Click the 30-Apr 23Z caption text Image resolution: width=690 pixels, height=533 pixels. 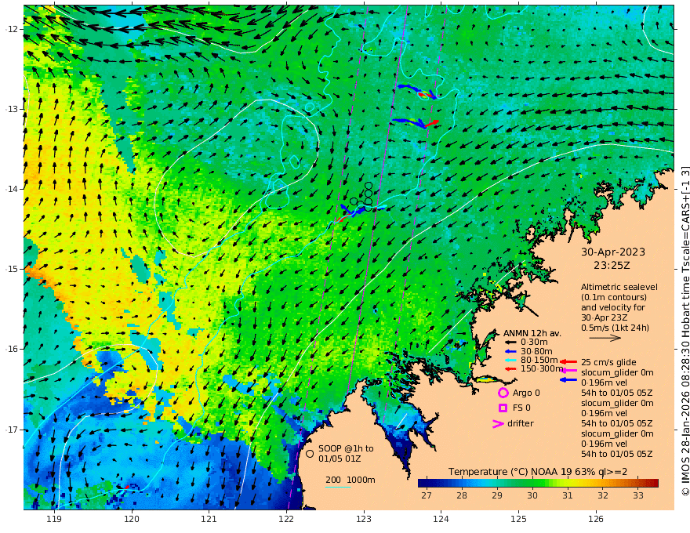(605, 317)
